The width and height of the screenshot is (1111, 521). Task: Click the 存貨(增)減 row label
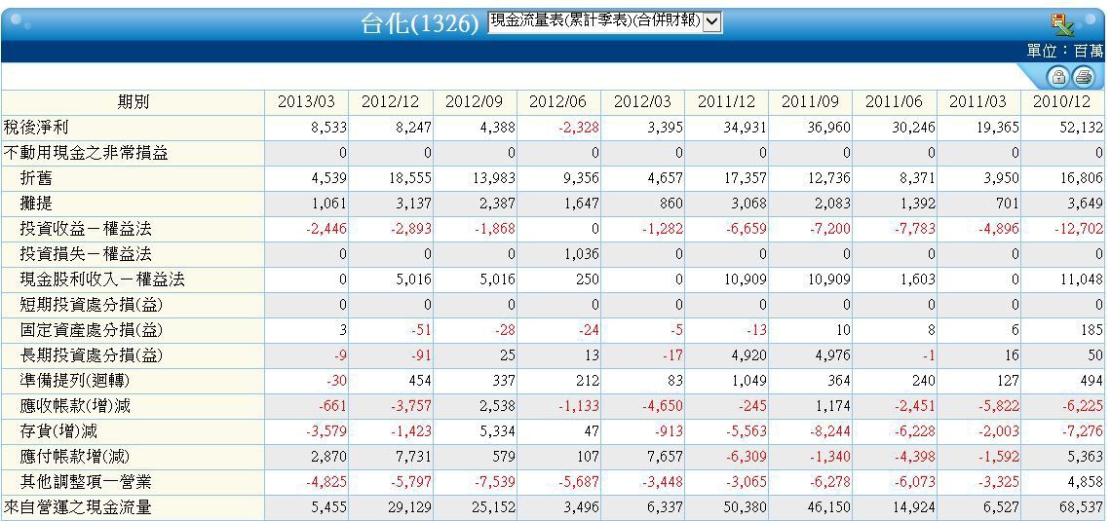click(58, 431)
